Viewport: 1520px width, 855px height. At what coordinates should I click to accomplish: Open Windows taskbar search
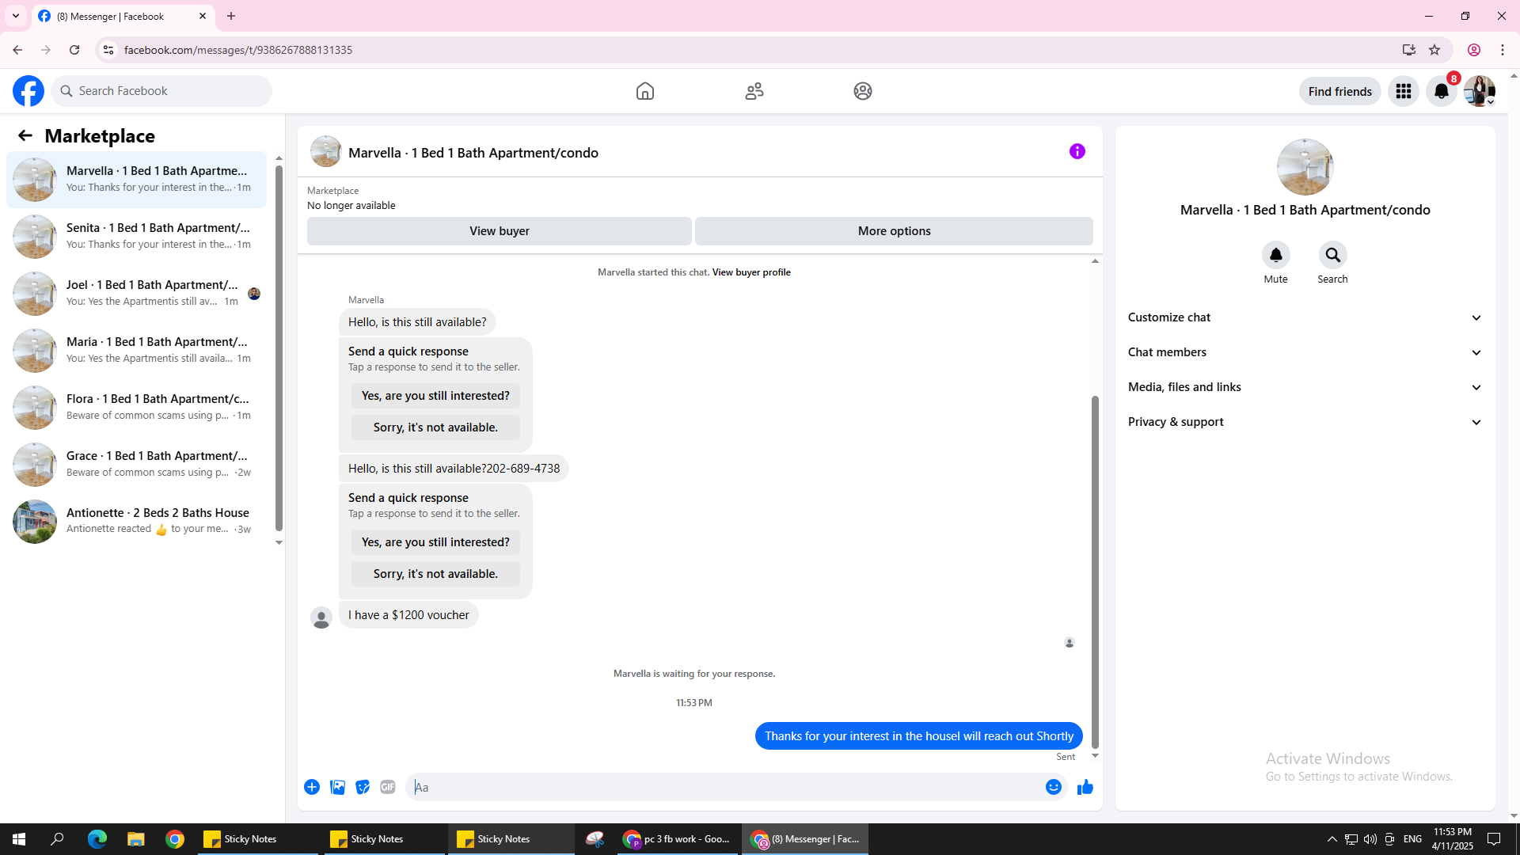[58, 839]
